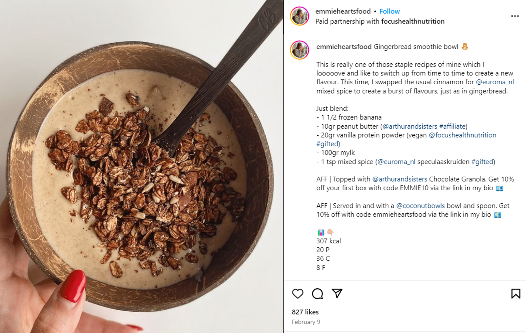
Task: Like the post with the heart icon
Action: tap(298, 294)
